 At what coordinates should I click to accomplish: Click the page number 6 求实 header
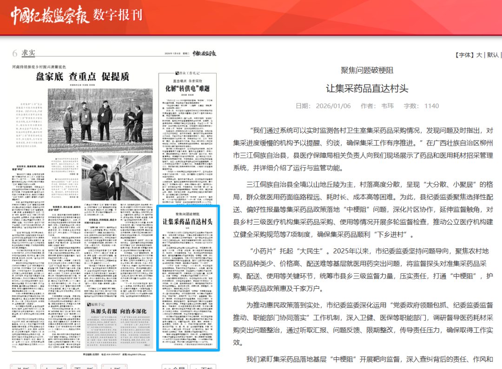24,53
